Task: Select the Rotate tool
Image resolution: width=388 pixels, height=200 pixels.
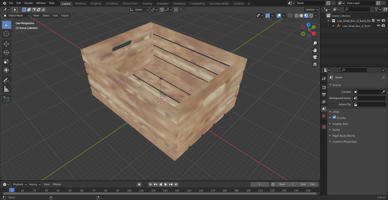Action: pos(6,52)
